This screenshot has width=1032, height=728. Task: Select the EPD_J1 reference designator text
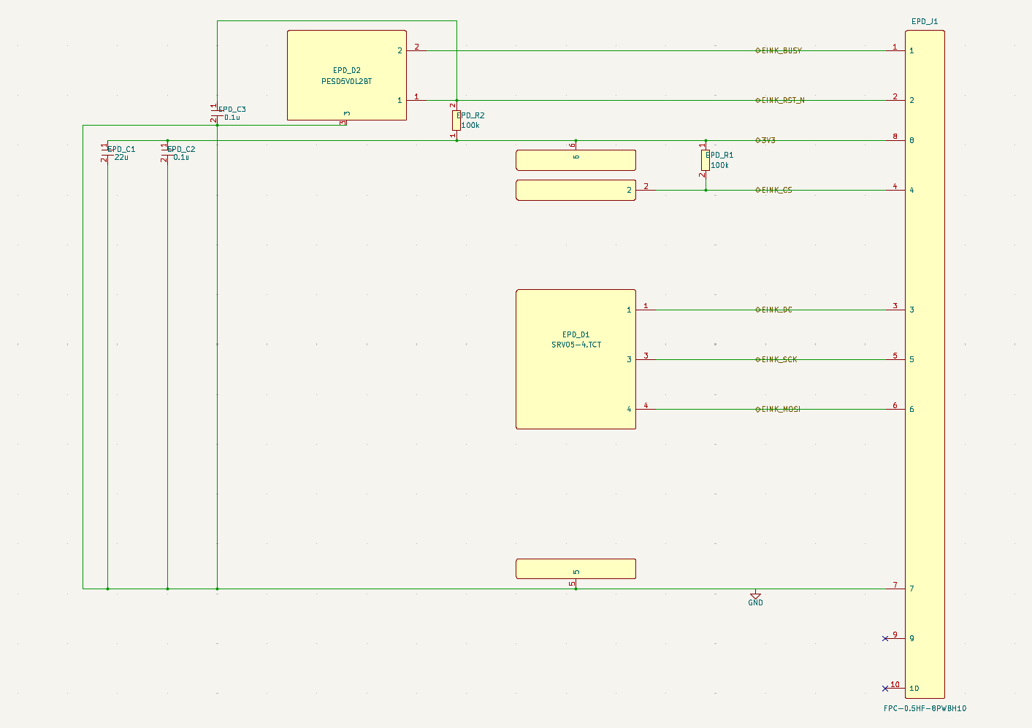point(925,22)
